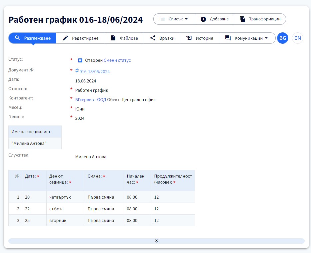Image resolution: width=311 pixels, height=253 pixels.
Task: Open Трансформации button label
Action: point(265,19)
